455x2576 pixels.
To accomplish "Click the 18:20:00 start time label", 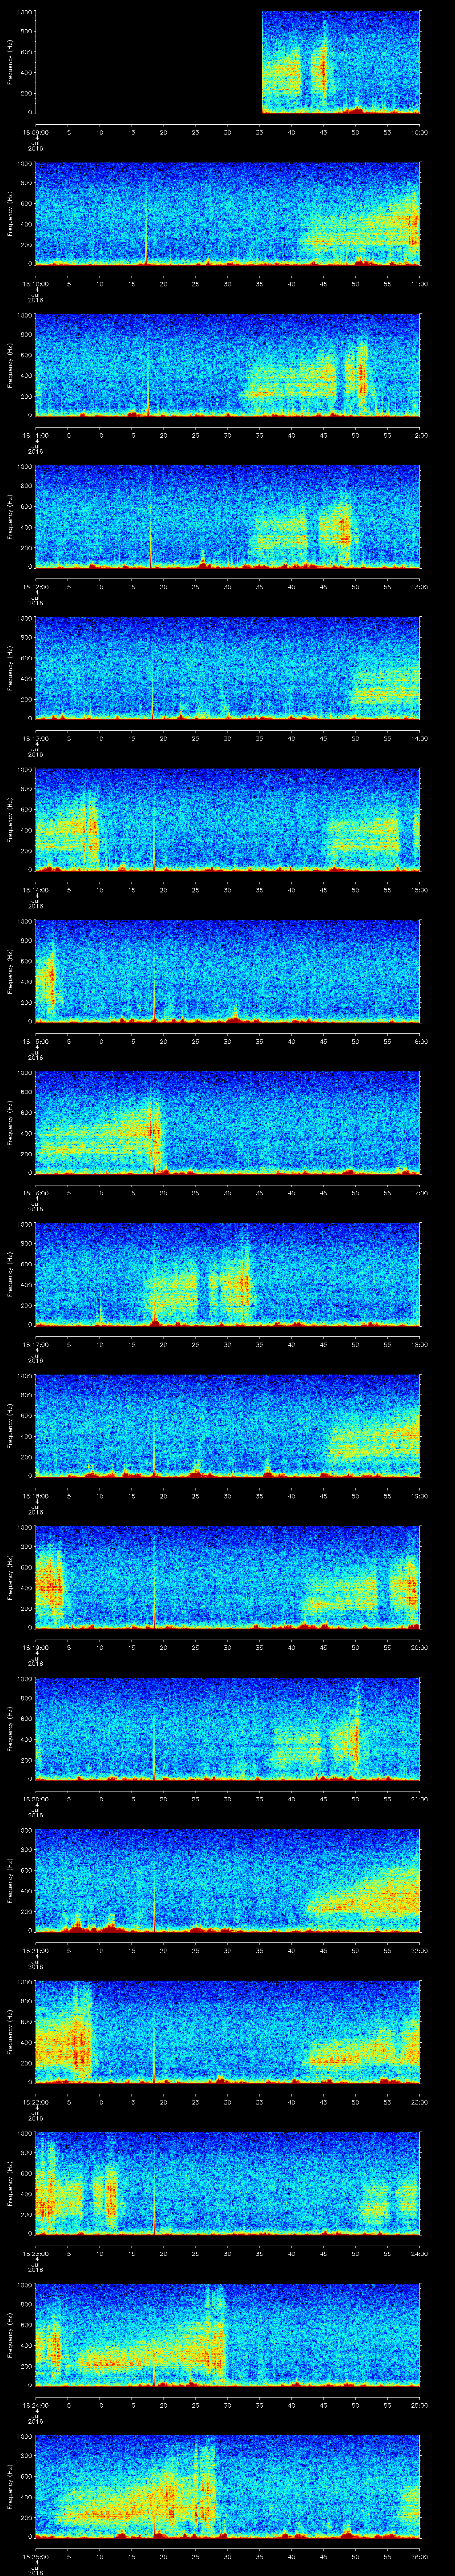I will point(35,1799).
